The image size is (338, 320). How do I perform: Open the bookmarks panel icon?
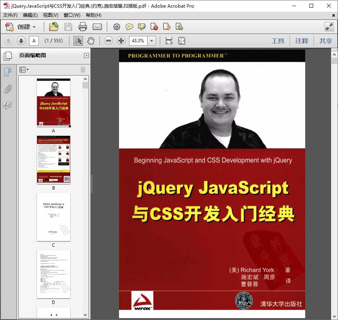(x=8, y=72)
